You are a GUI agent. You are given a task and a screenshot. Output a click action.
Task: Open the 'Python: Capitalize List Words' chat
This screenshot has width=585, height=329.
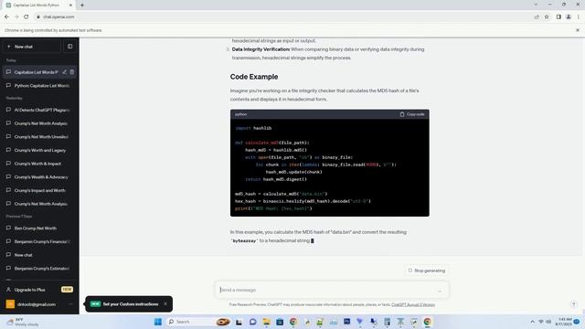pyautogui.click(x=39, y=85)
